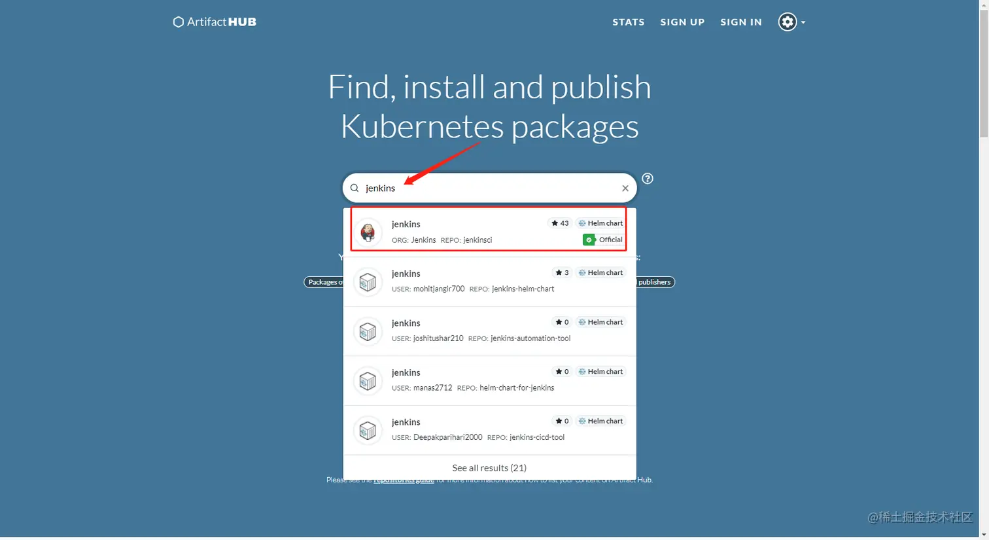
Task: Click the package icon for joshitushar210 result
Action: 368,331
